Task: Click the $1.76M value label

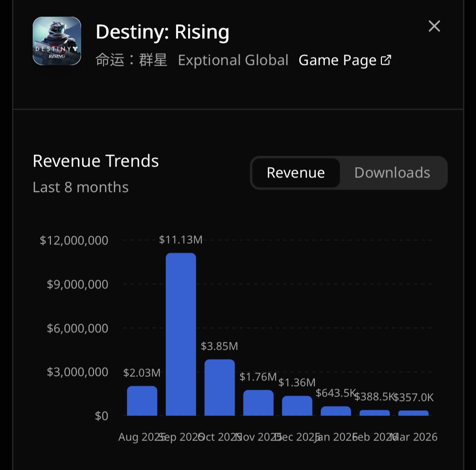Action: click(x=258, y=376)
